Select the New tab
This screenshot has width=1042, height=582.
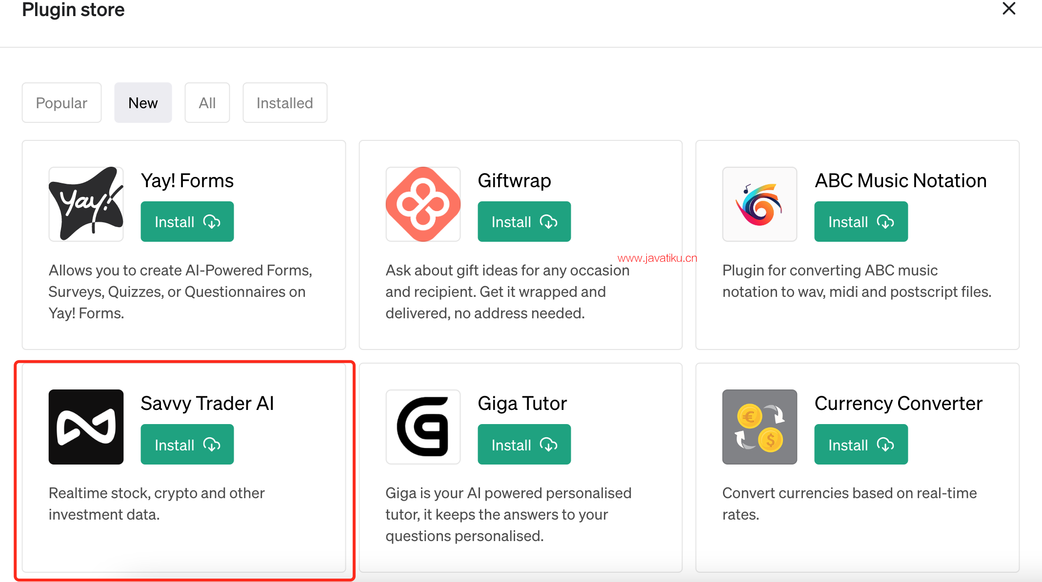coord(143,103)
